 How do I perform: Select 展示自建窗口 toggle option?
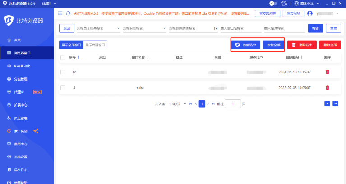tap(95, 45)
